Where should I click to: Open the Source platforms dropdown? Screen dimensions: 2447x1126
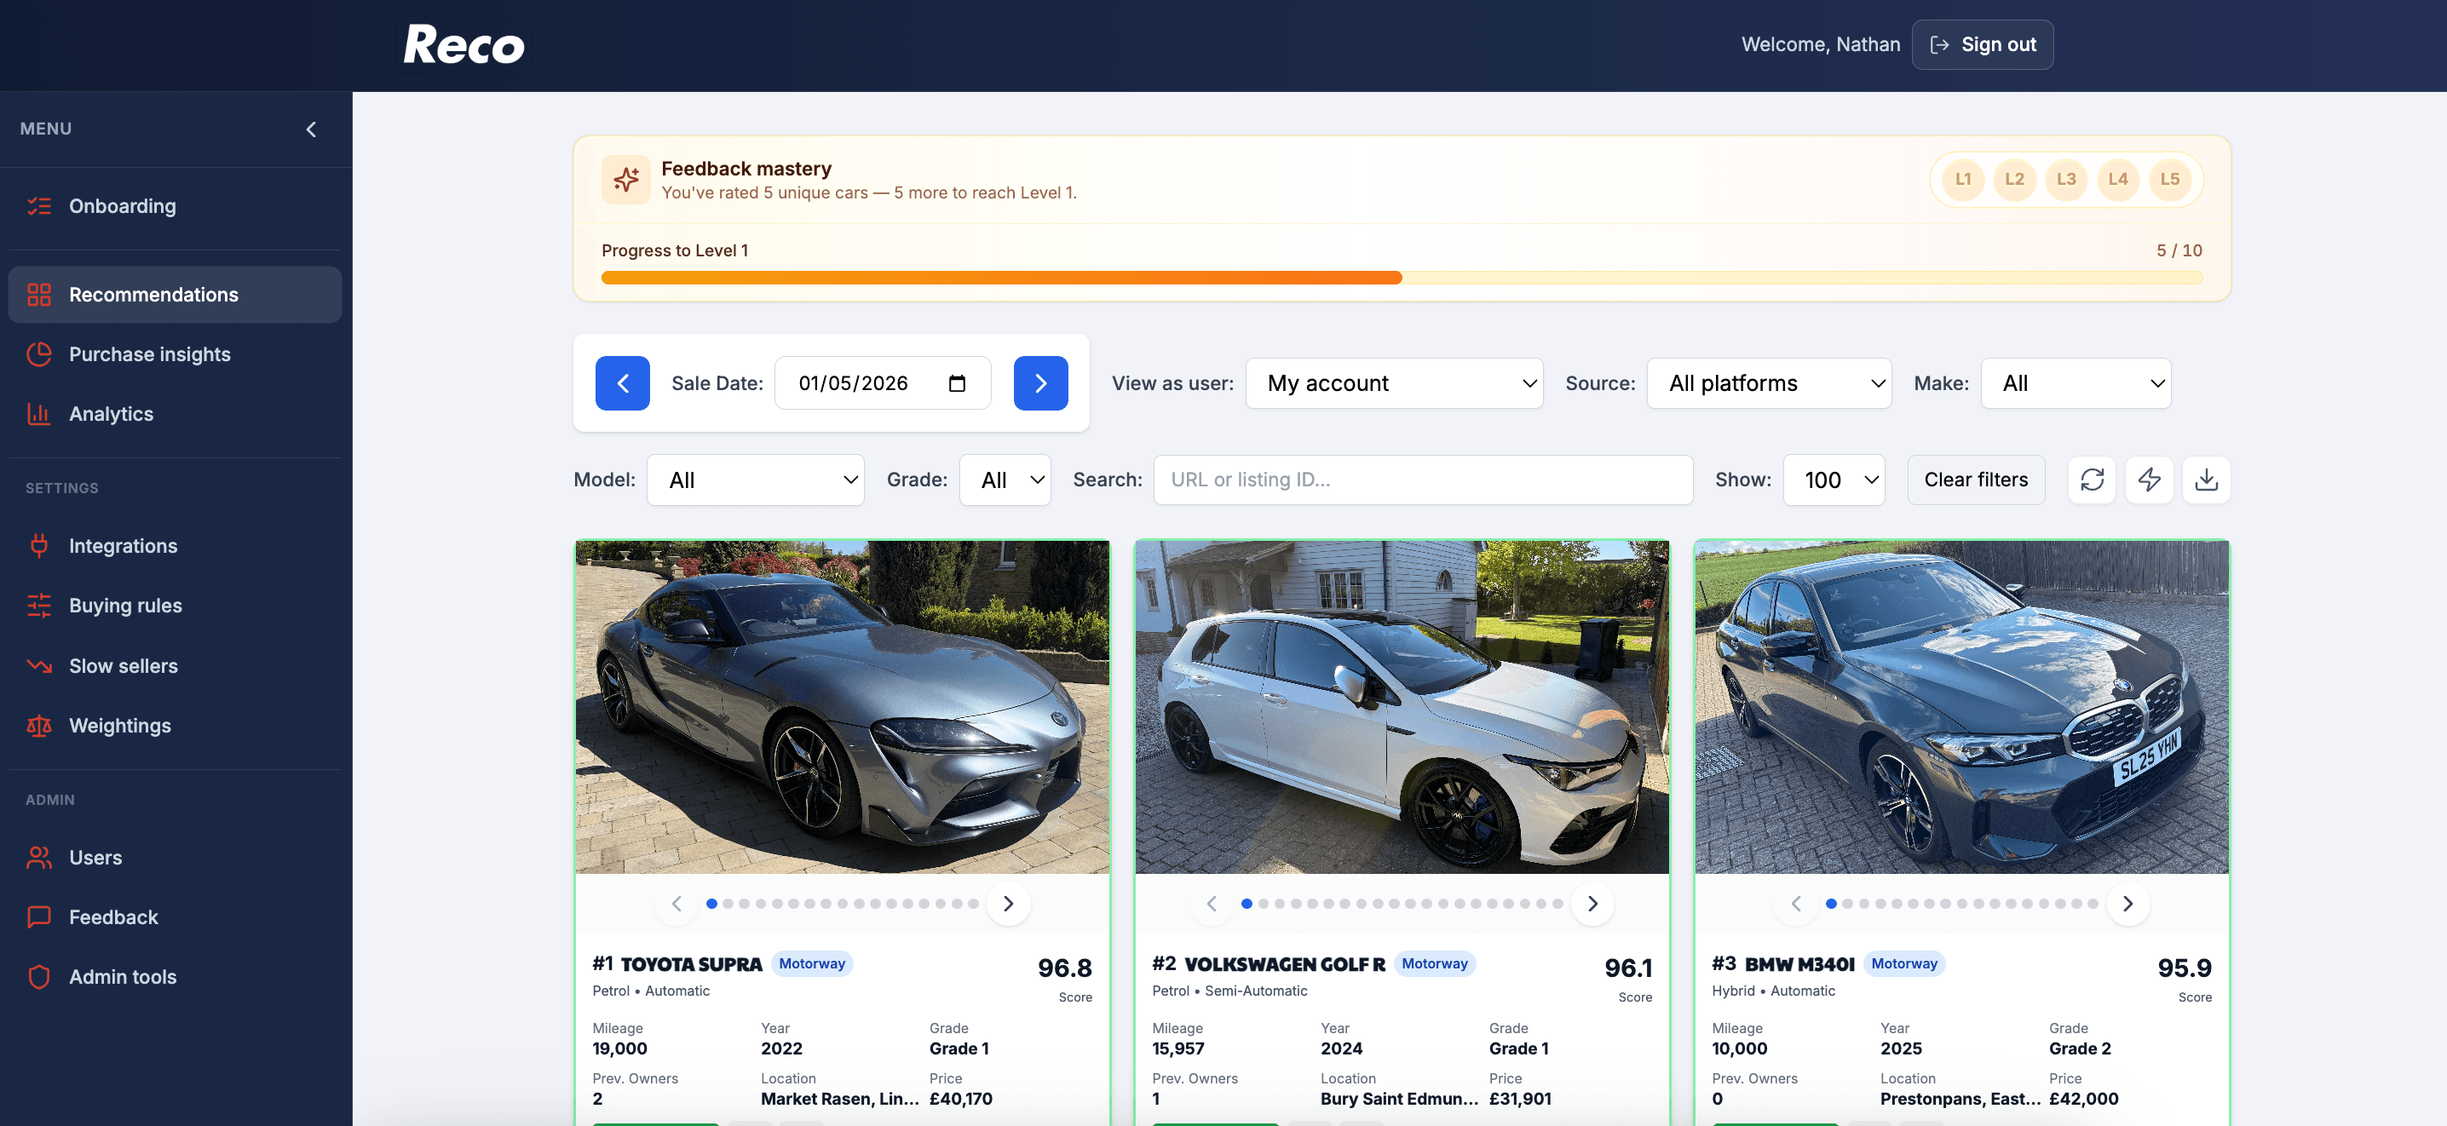[x=1769, y=383]
